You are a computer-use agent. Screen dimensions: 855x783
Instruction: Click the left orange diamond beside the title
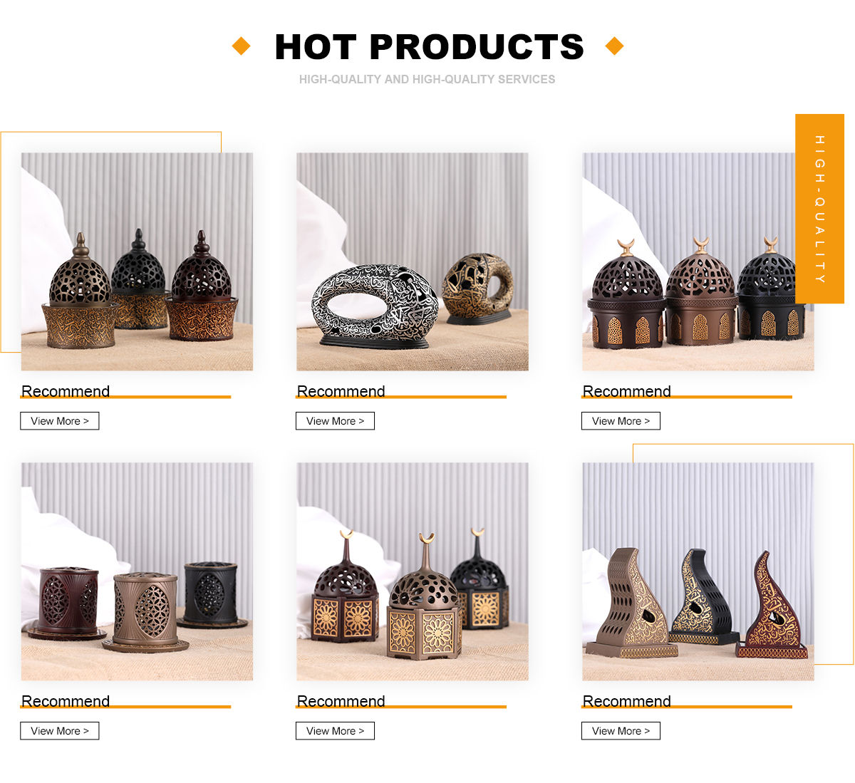pos(242,46)
